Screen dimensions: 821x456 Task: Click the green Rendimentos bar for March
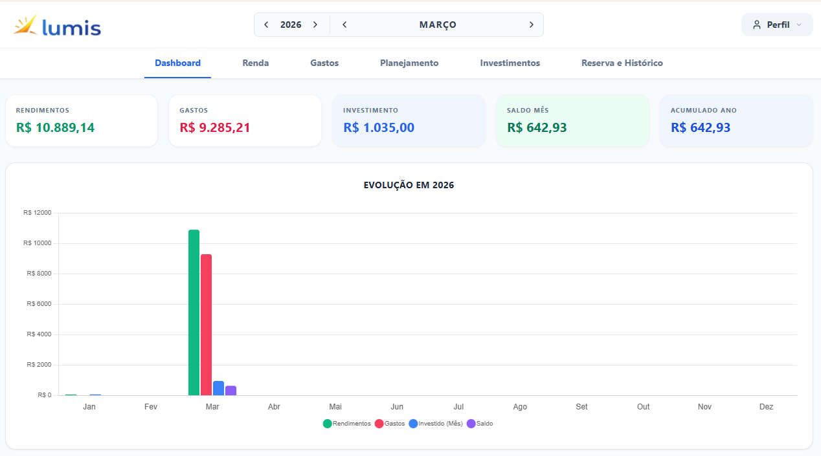point(194,312)
